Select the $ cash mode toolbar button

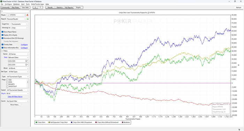(x=35, y=7)
